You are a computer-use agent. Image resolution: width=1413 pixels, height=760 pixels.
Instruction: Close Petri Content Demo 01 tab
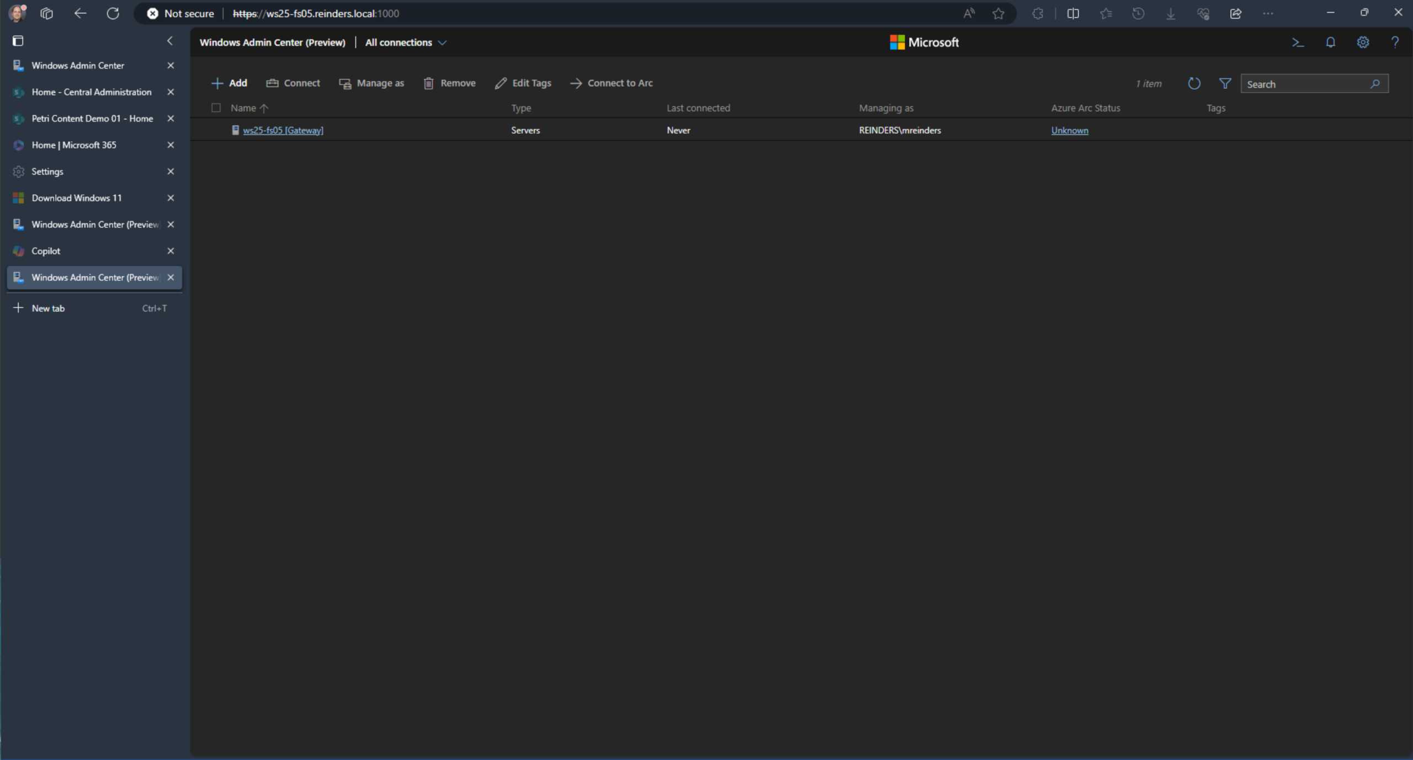point(171,119)
